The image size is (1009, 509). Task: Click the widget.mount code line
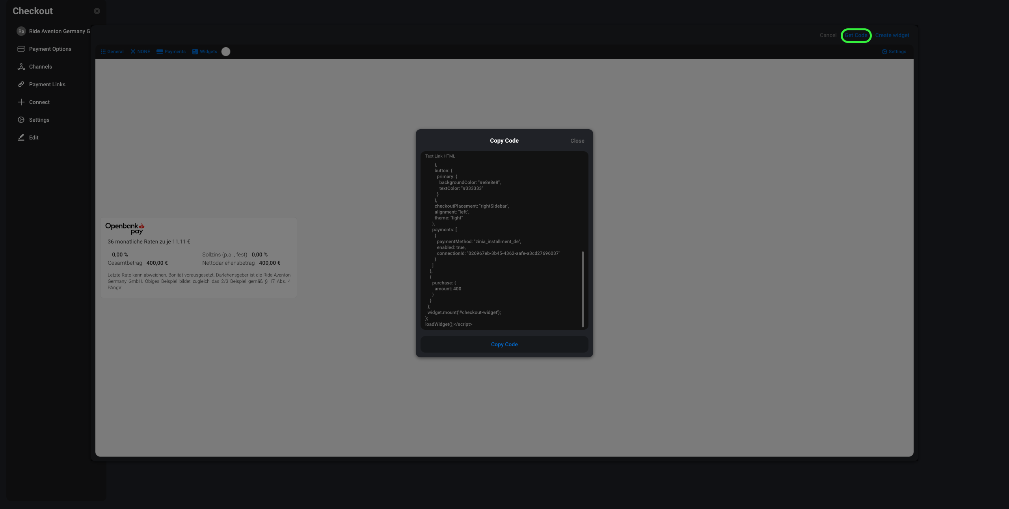click(x=464, y=312)
